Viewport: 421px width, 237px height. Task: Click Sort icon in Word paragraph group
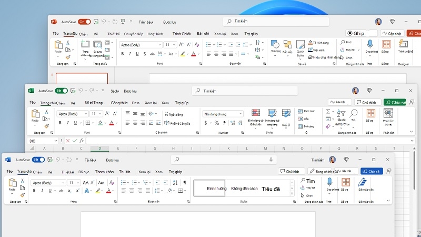pyautogui.click(x=175, y=182)
